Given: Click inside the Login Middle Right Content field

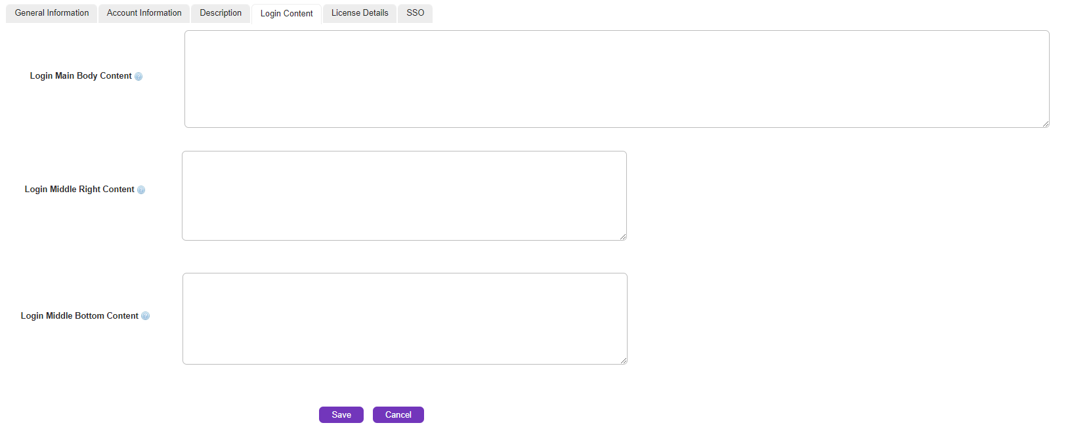Looking at the screenshot, I should 404,195.
